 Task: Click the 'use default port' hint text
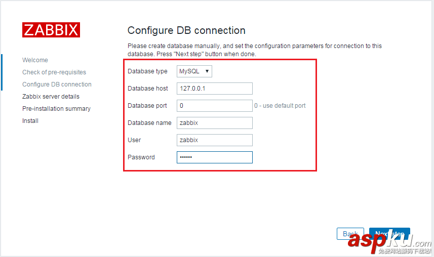click(x=280, y=106)
